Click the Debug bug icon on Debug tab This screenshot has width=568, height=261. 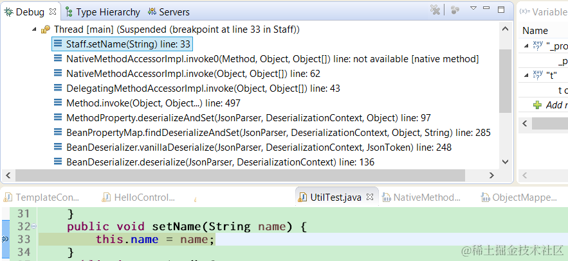click(x=9, y=12)
